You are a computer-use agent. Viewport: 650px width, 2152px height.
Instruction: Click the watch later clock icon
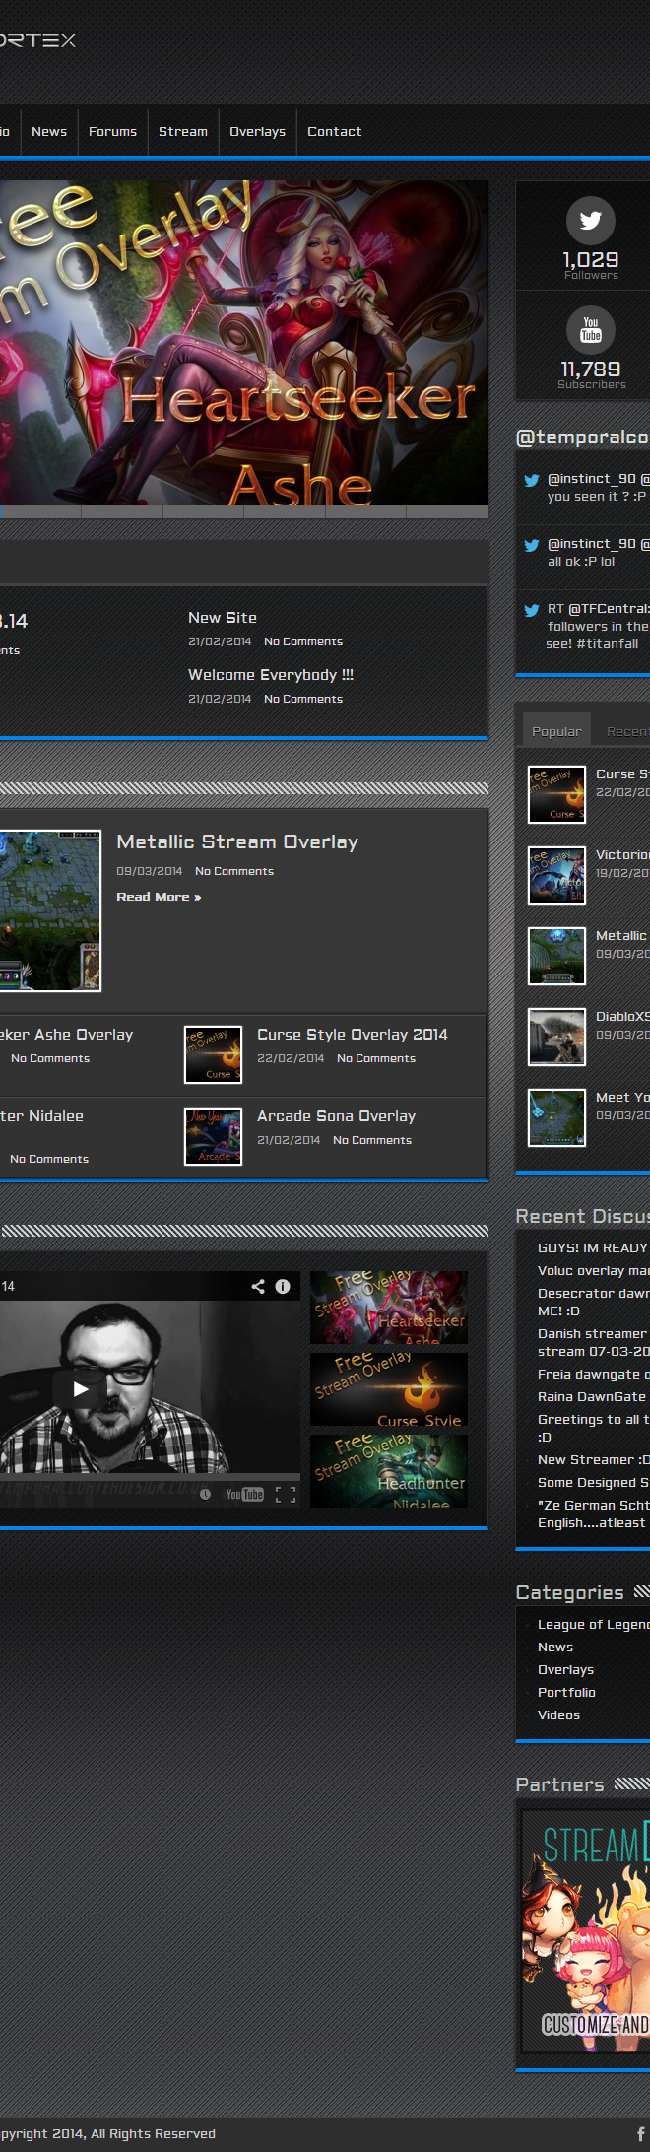(205, 1495)
